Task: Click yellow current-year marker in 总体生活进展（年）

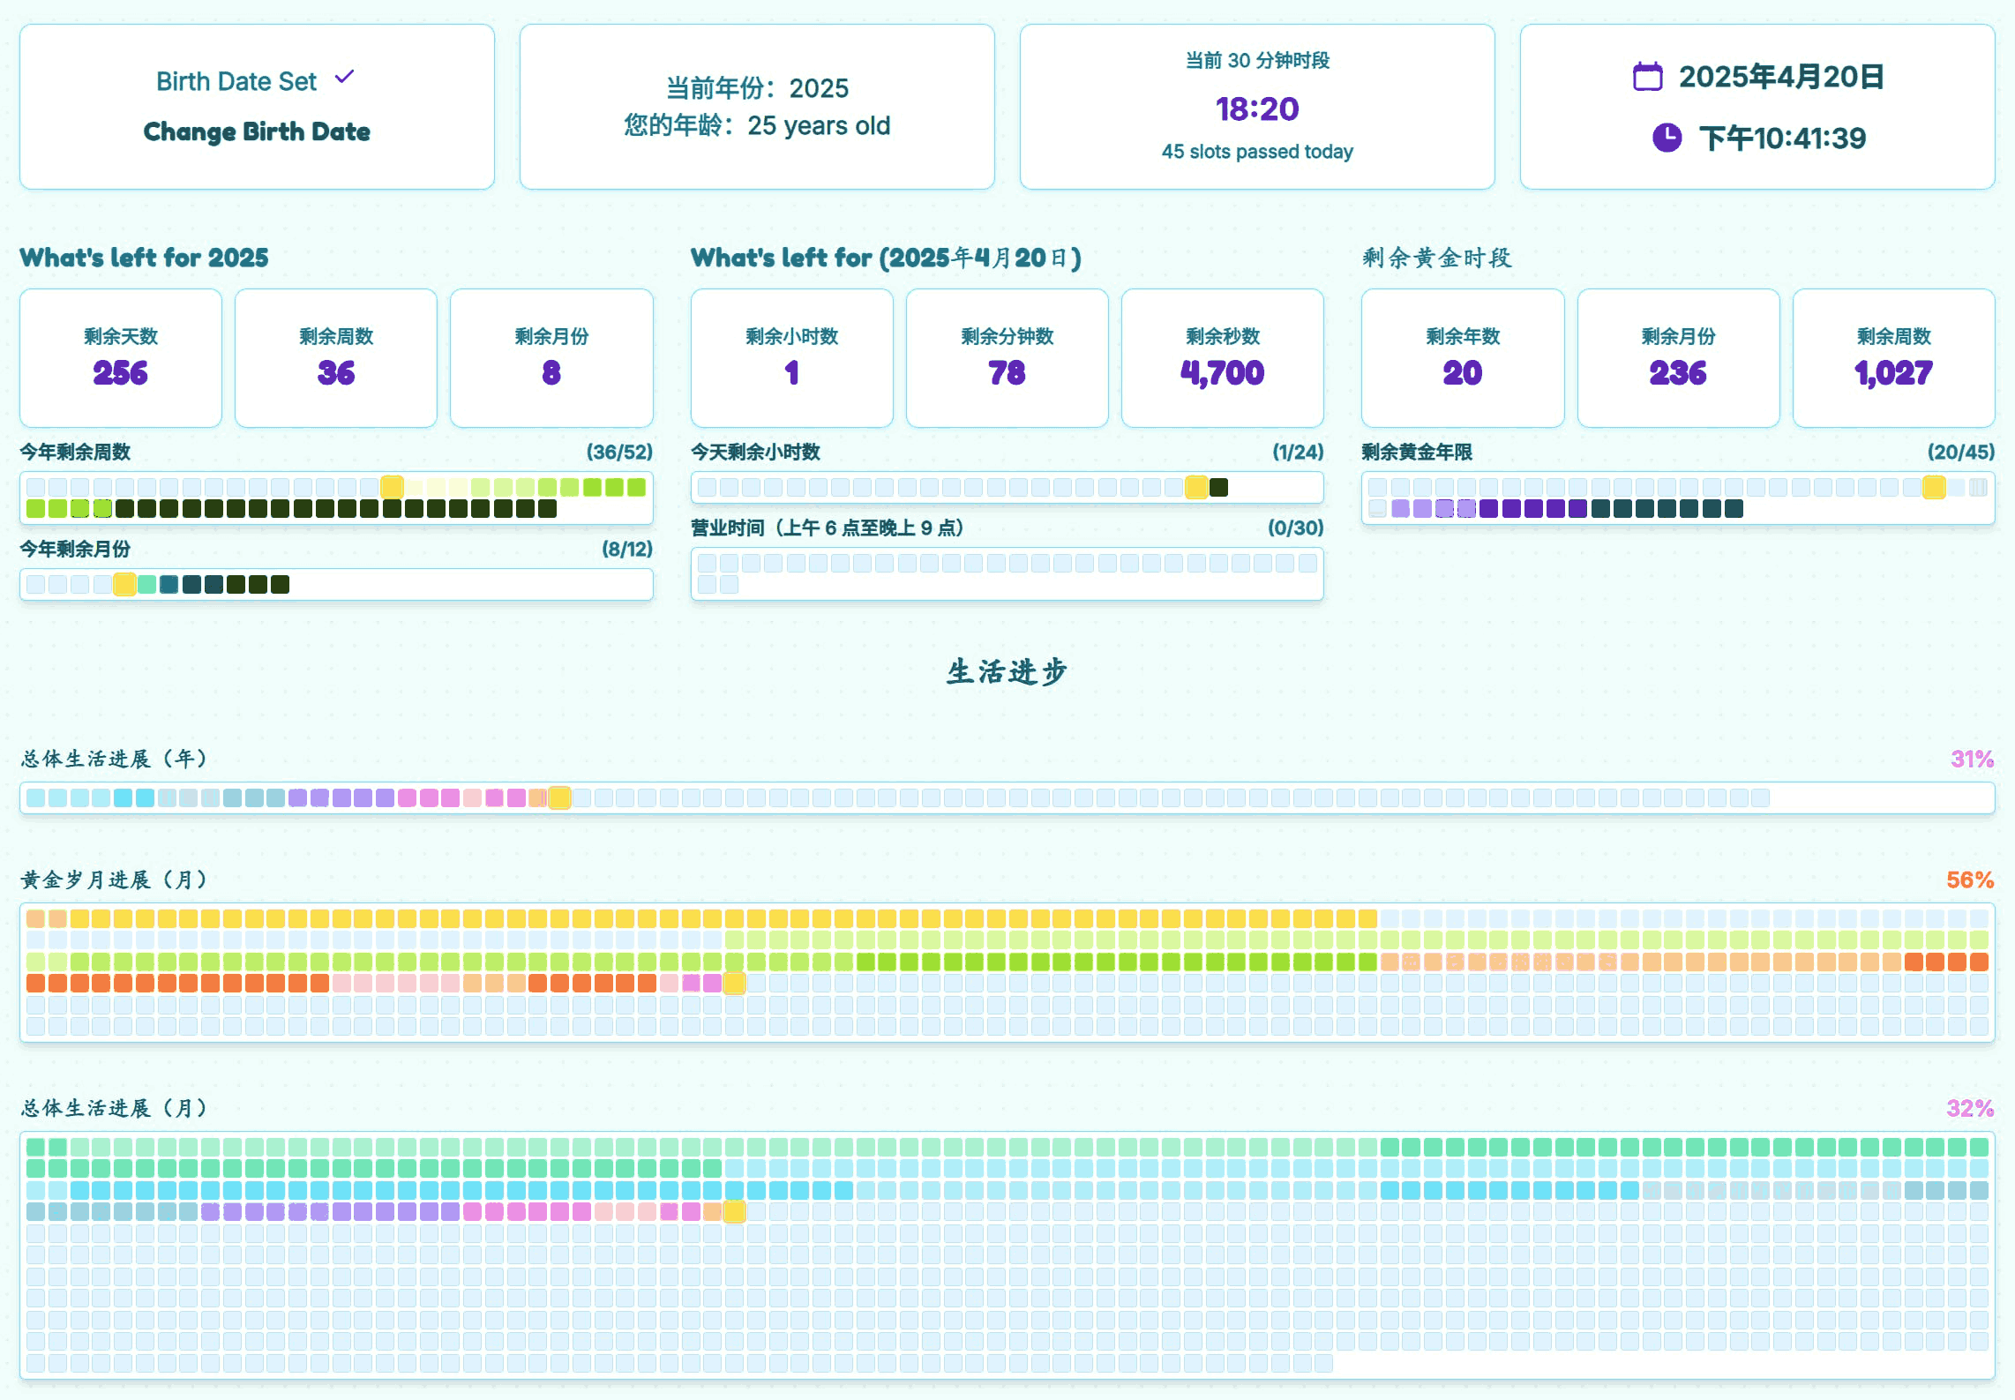Action: click(559, 797)
